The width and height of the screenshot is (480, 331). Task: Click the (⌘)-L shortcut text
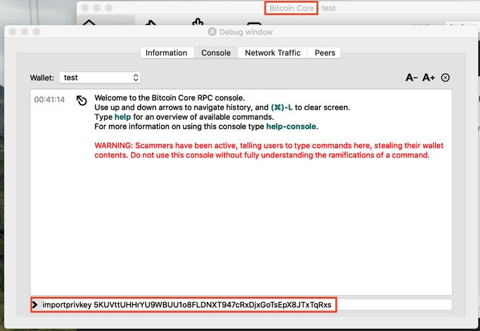pyautogui.click(x=282, y=108)
